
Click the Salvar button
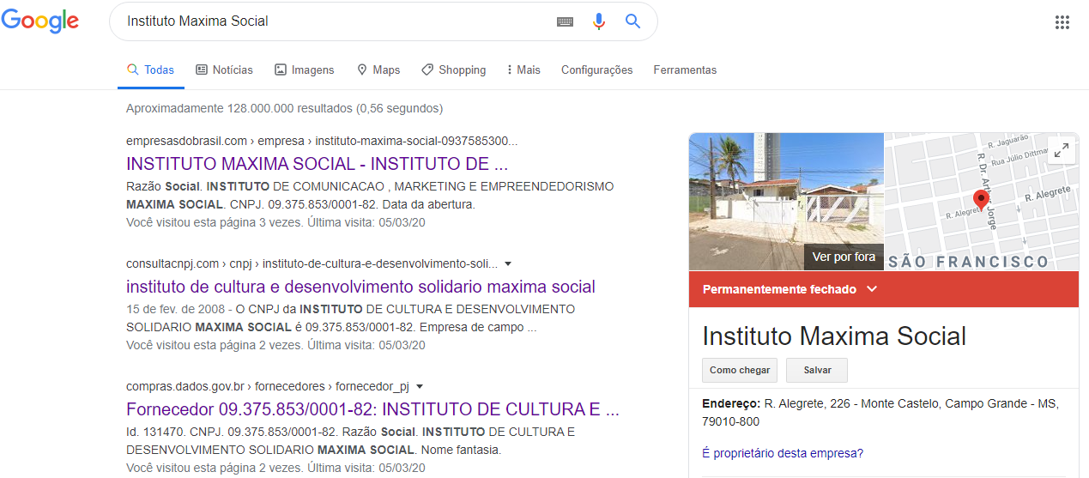[x=817, y=370]
